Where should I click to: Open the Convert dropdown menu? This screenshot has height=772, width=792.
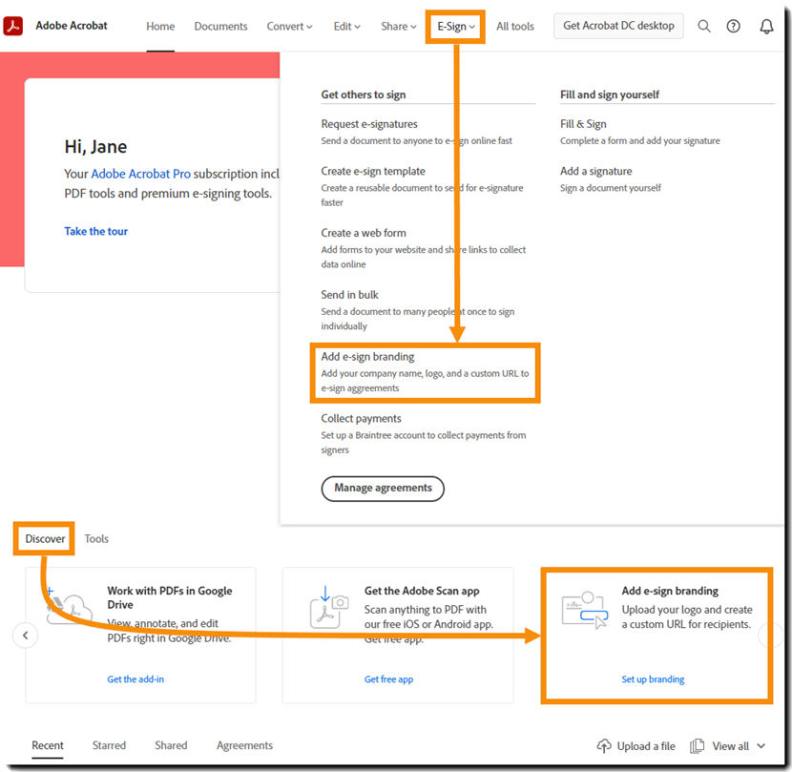pos(289,27)
